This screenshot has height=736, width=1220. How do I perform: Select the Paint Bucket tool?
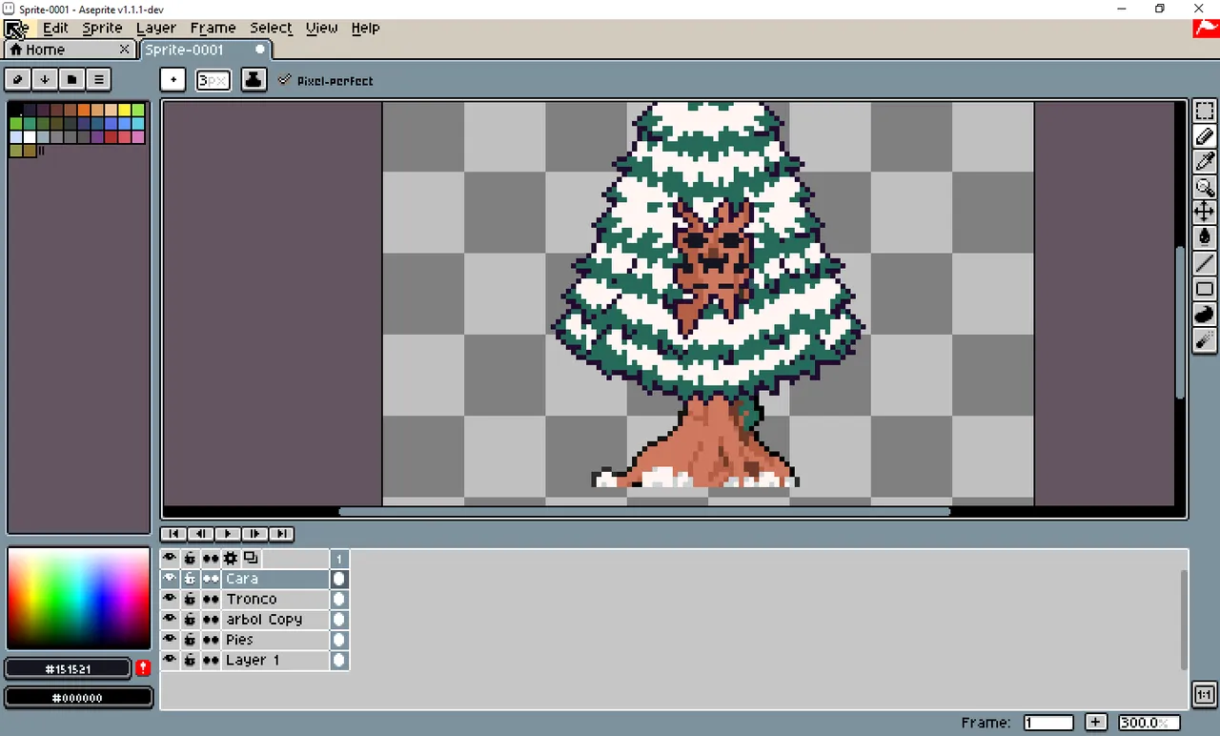[1205, 237]
